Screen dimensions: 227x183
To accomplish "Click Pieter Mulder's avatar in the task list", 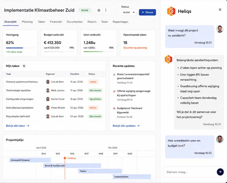I will click(x=48, y=108).
